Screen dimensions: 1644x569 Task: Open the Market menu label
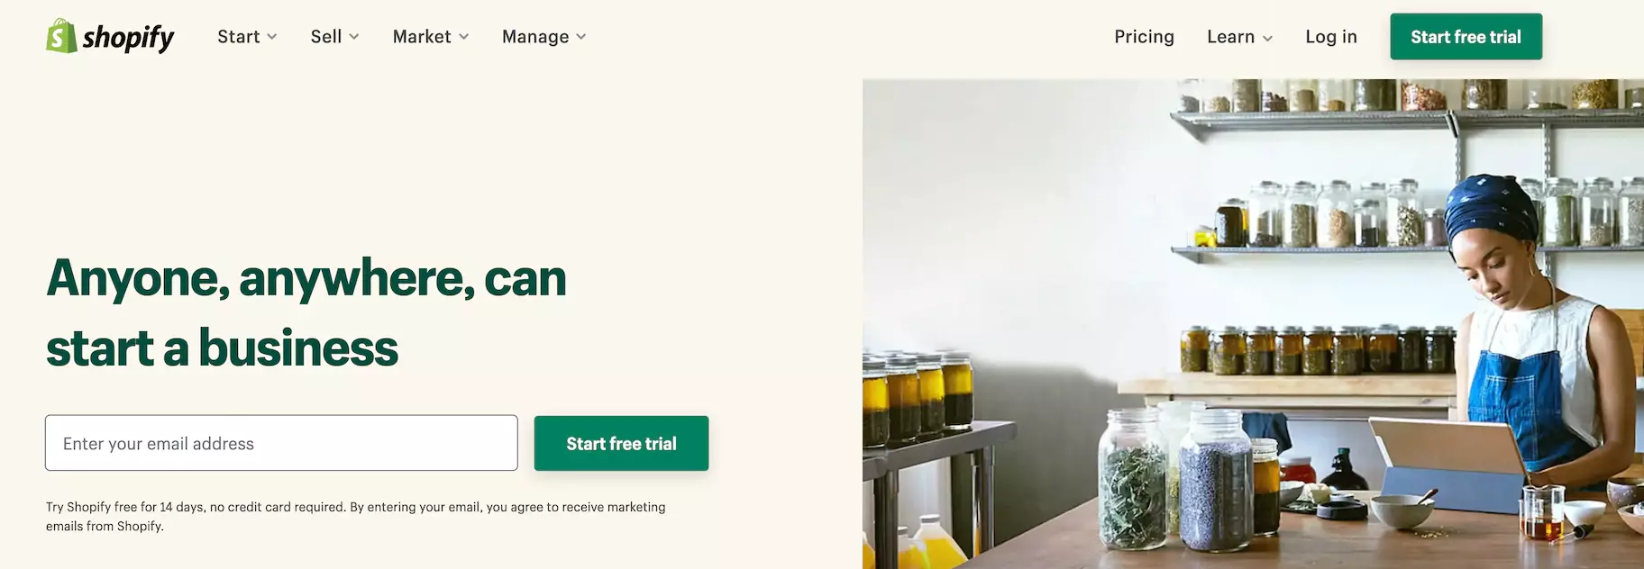point(422,37)
